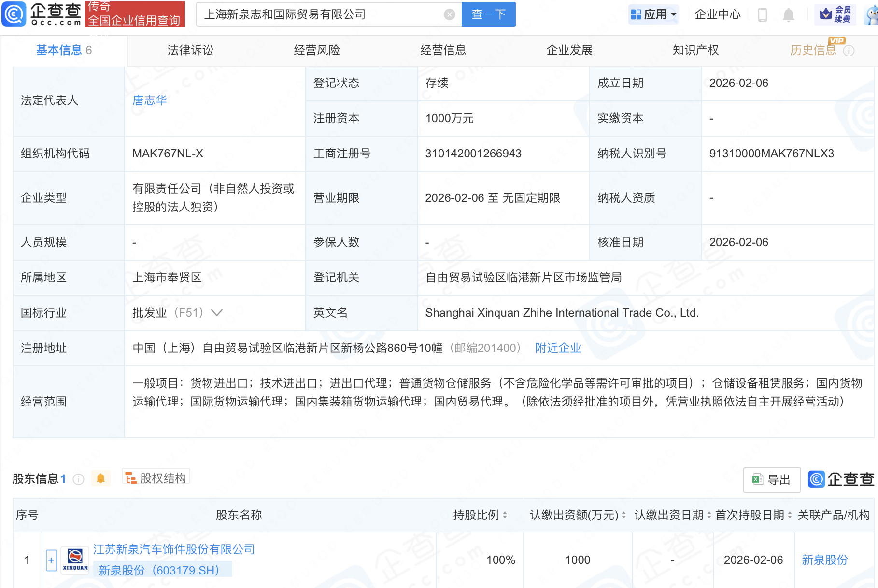Expand the shareholder row plus button
878x588 pixels.
[x=51, y=560]
